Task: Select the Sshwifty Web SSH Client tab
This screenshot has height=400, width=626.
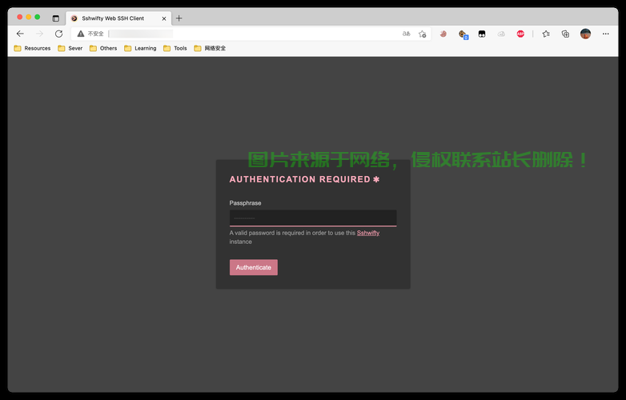Action: coord(112,18)
